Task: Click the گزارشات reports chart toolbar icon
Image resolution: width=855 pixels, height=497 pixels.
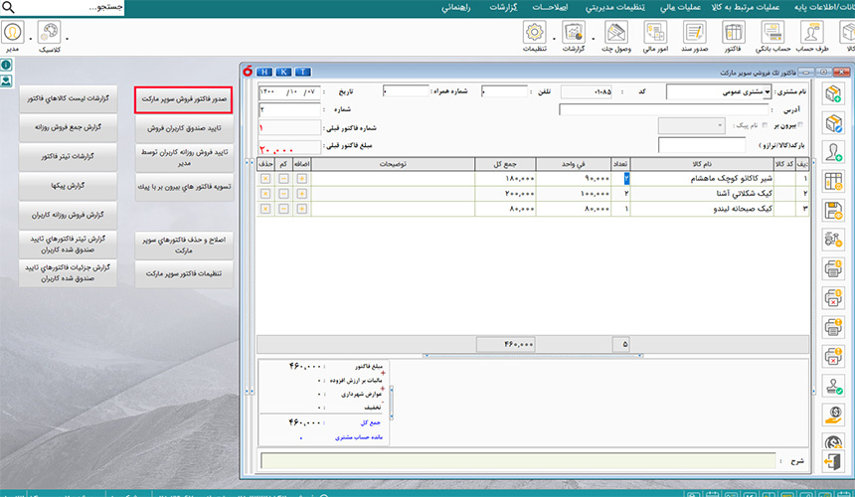Action: 574,36
